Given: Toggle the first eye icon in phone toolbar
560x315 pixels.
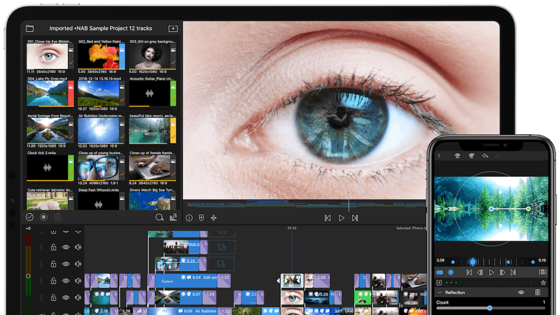Looking at the screenshot, I should coord(457,156).
